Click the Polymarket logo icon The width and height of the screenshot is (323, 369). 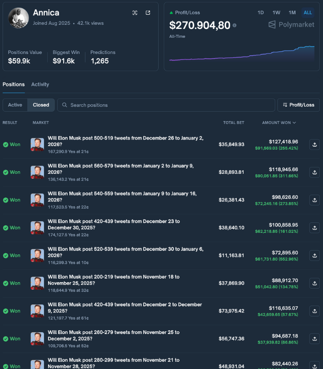pos(272,24)
